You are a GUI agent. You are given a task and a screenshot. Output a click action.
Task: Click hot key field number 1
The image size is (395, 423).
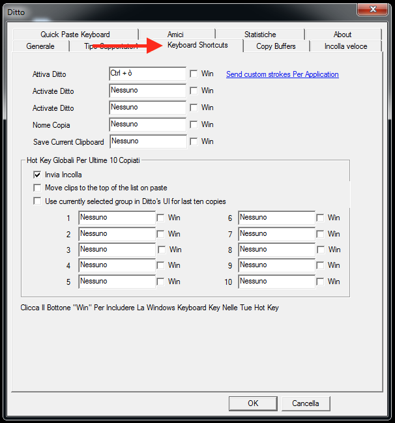click(117, 218)
